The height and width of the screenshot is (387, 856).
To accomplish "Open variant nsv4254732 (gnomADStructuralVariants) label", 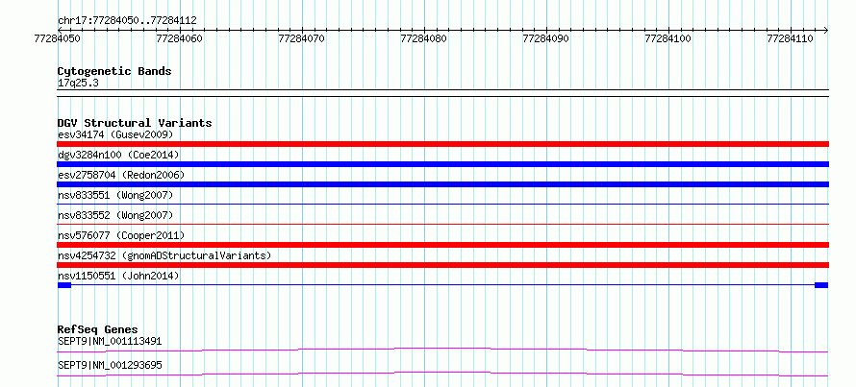I will click(x=164, y=255).
